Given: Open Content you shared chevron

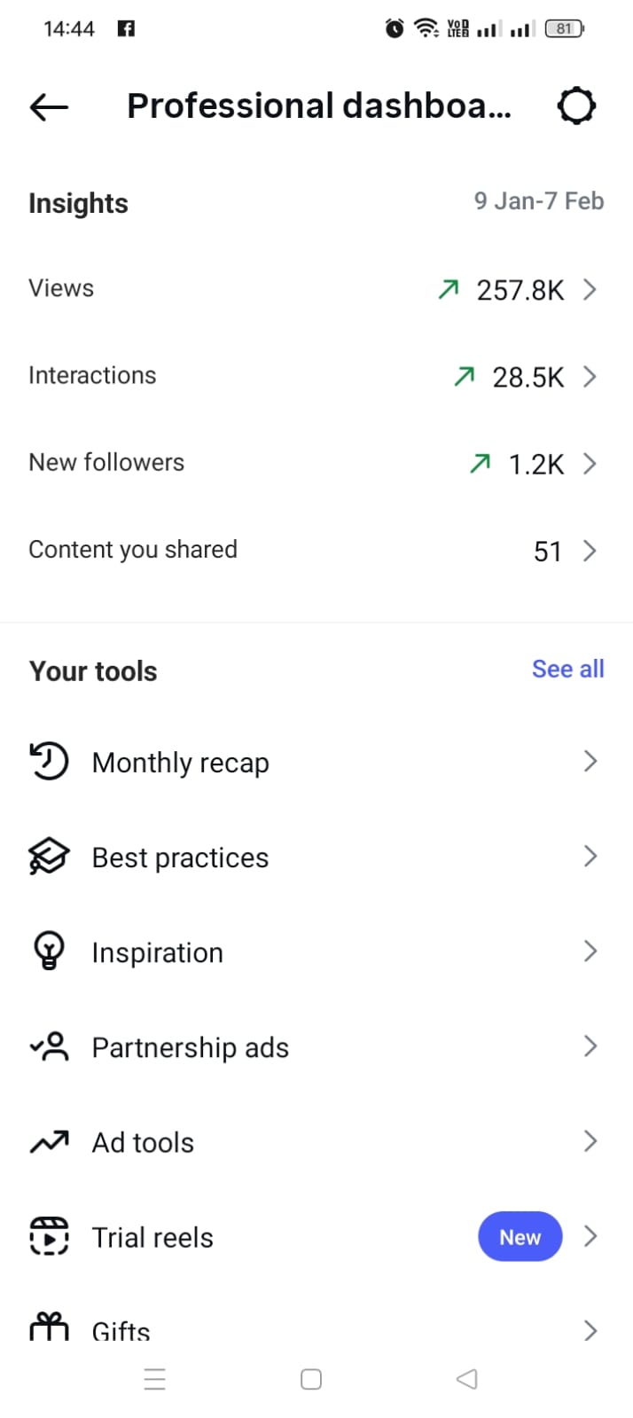Looking at the screenshot, I should [x=590, y=551].
